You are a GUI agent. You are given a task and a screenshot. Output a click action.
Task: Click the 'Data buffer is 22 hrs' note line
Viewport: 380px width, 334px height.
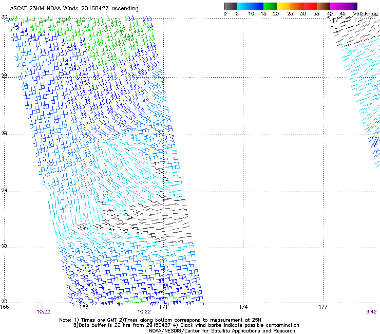[x=186, y=325]
